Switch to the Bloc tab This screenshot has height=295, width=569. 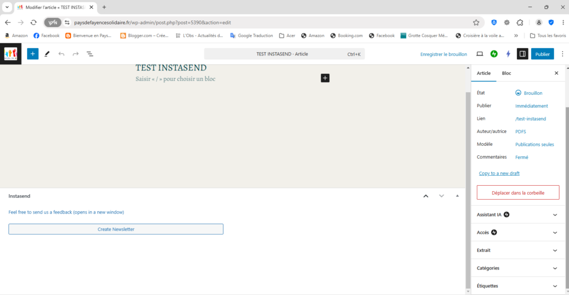pos(506,73)
